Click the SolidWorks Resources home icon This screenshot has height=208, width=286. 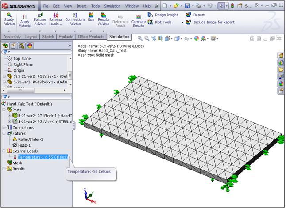281,56
